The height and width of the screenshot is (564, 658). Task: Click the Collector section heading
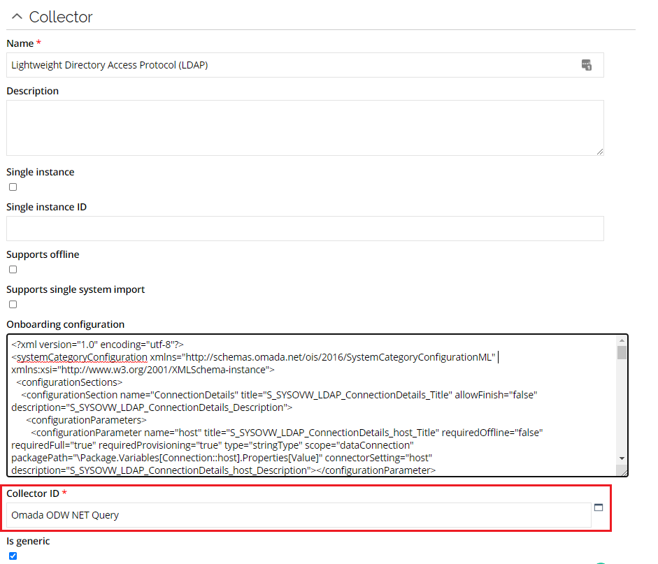click(x=61, y=17)
